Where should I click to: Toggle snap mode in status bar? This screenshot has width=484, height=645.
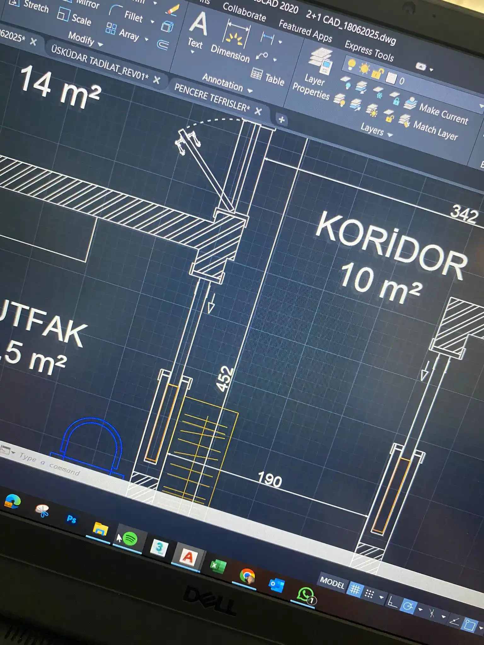(x=369, y=594)
